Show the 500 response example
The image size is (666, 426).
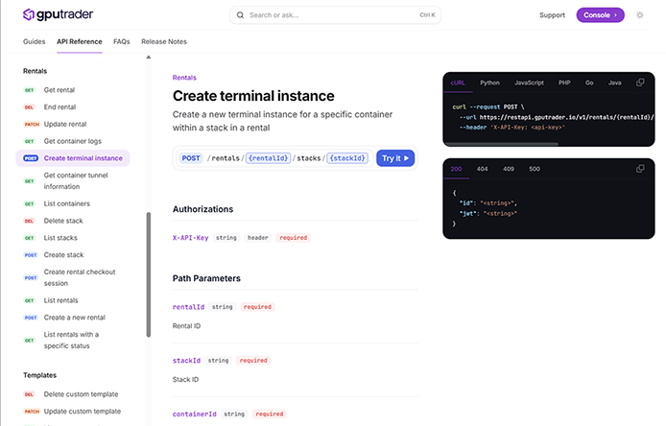[x=535, y=169]
